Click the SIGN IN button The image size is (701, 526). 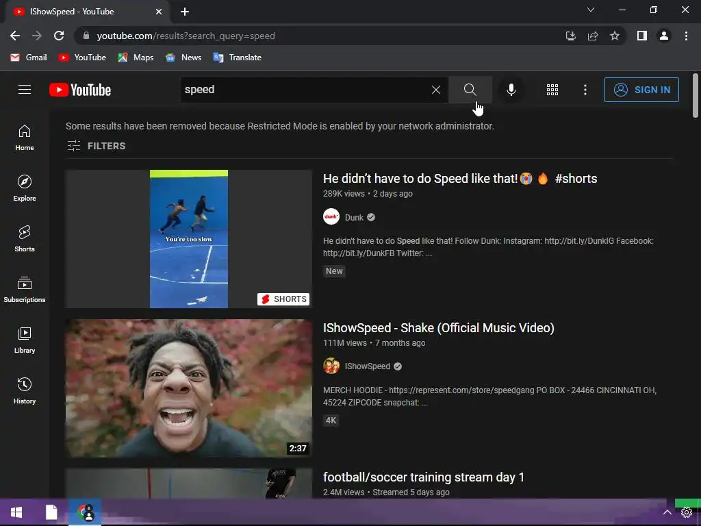[641, 90]
